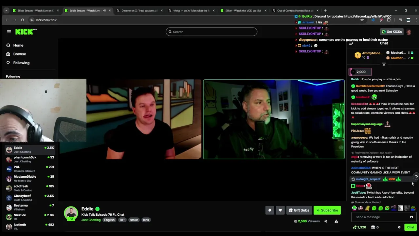The image size is (419, 236).
Task: Open the Chrome tab search dropdown
Action: (x=6, y=10)
